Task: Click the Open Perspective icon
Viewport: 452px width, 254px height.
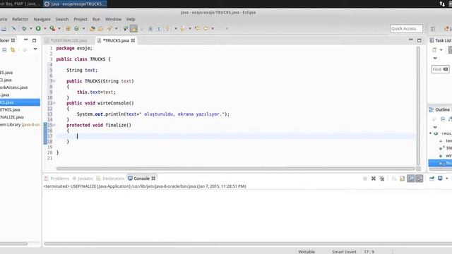Action: coord(433,28)
